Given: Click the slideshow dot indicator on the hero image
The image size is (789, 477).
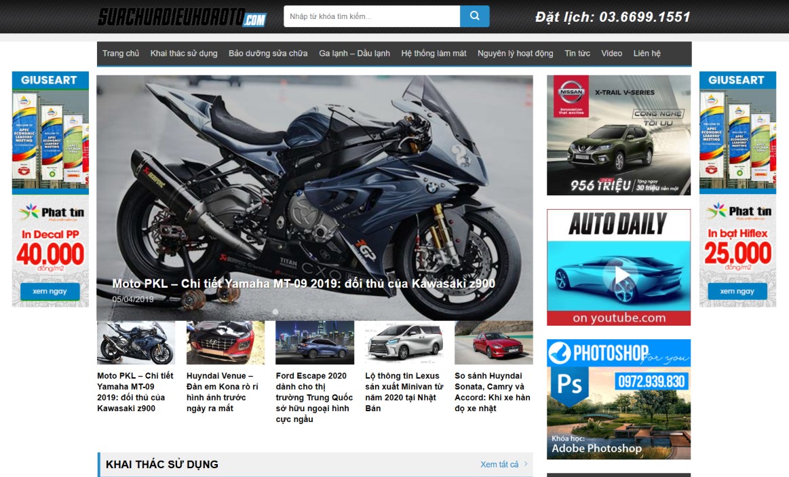Looking at the screenshot, I should point(275,312).
